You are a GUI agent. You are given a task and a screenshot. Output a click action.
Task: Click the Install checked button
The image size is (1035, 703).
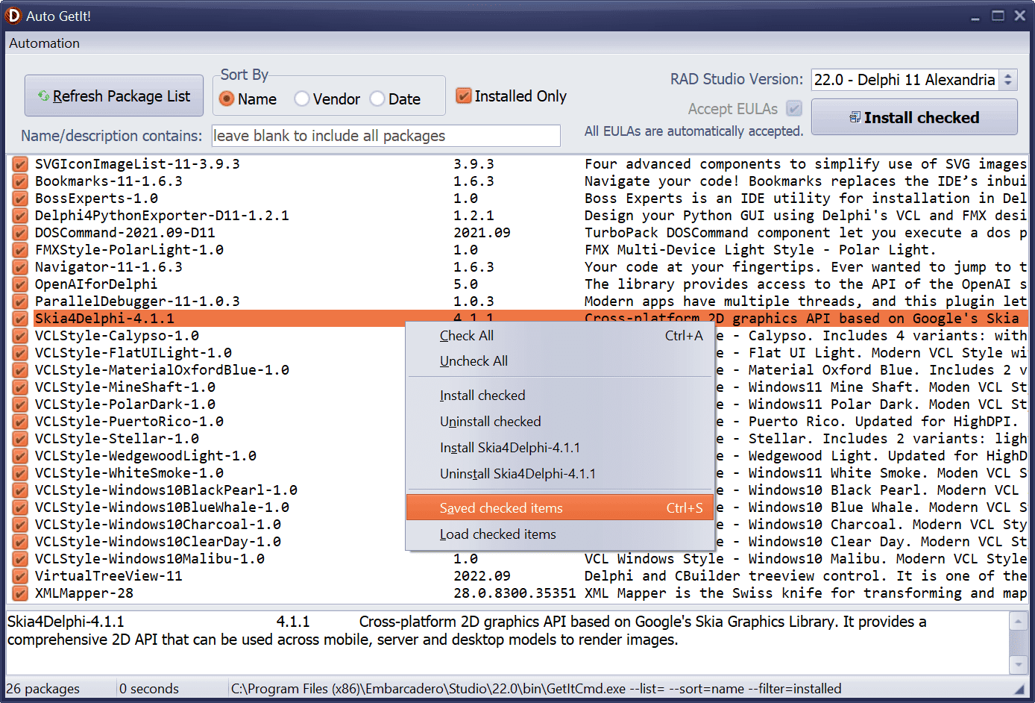click(914, 117)
